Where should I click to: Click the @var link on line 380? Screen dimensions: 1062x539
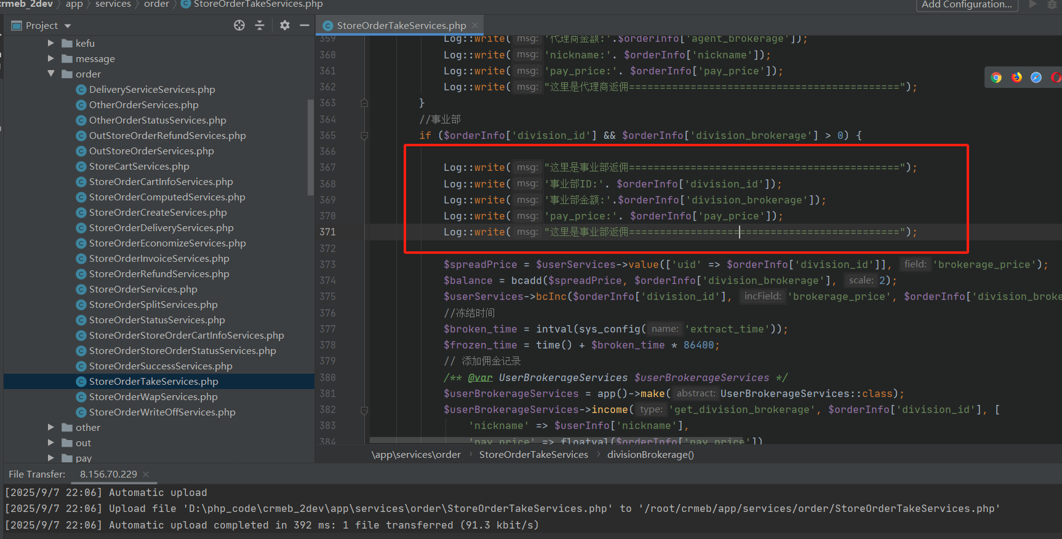(480, 377)
